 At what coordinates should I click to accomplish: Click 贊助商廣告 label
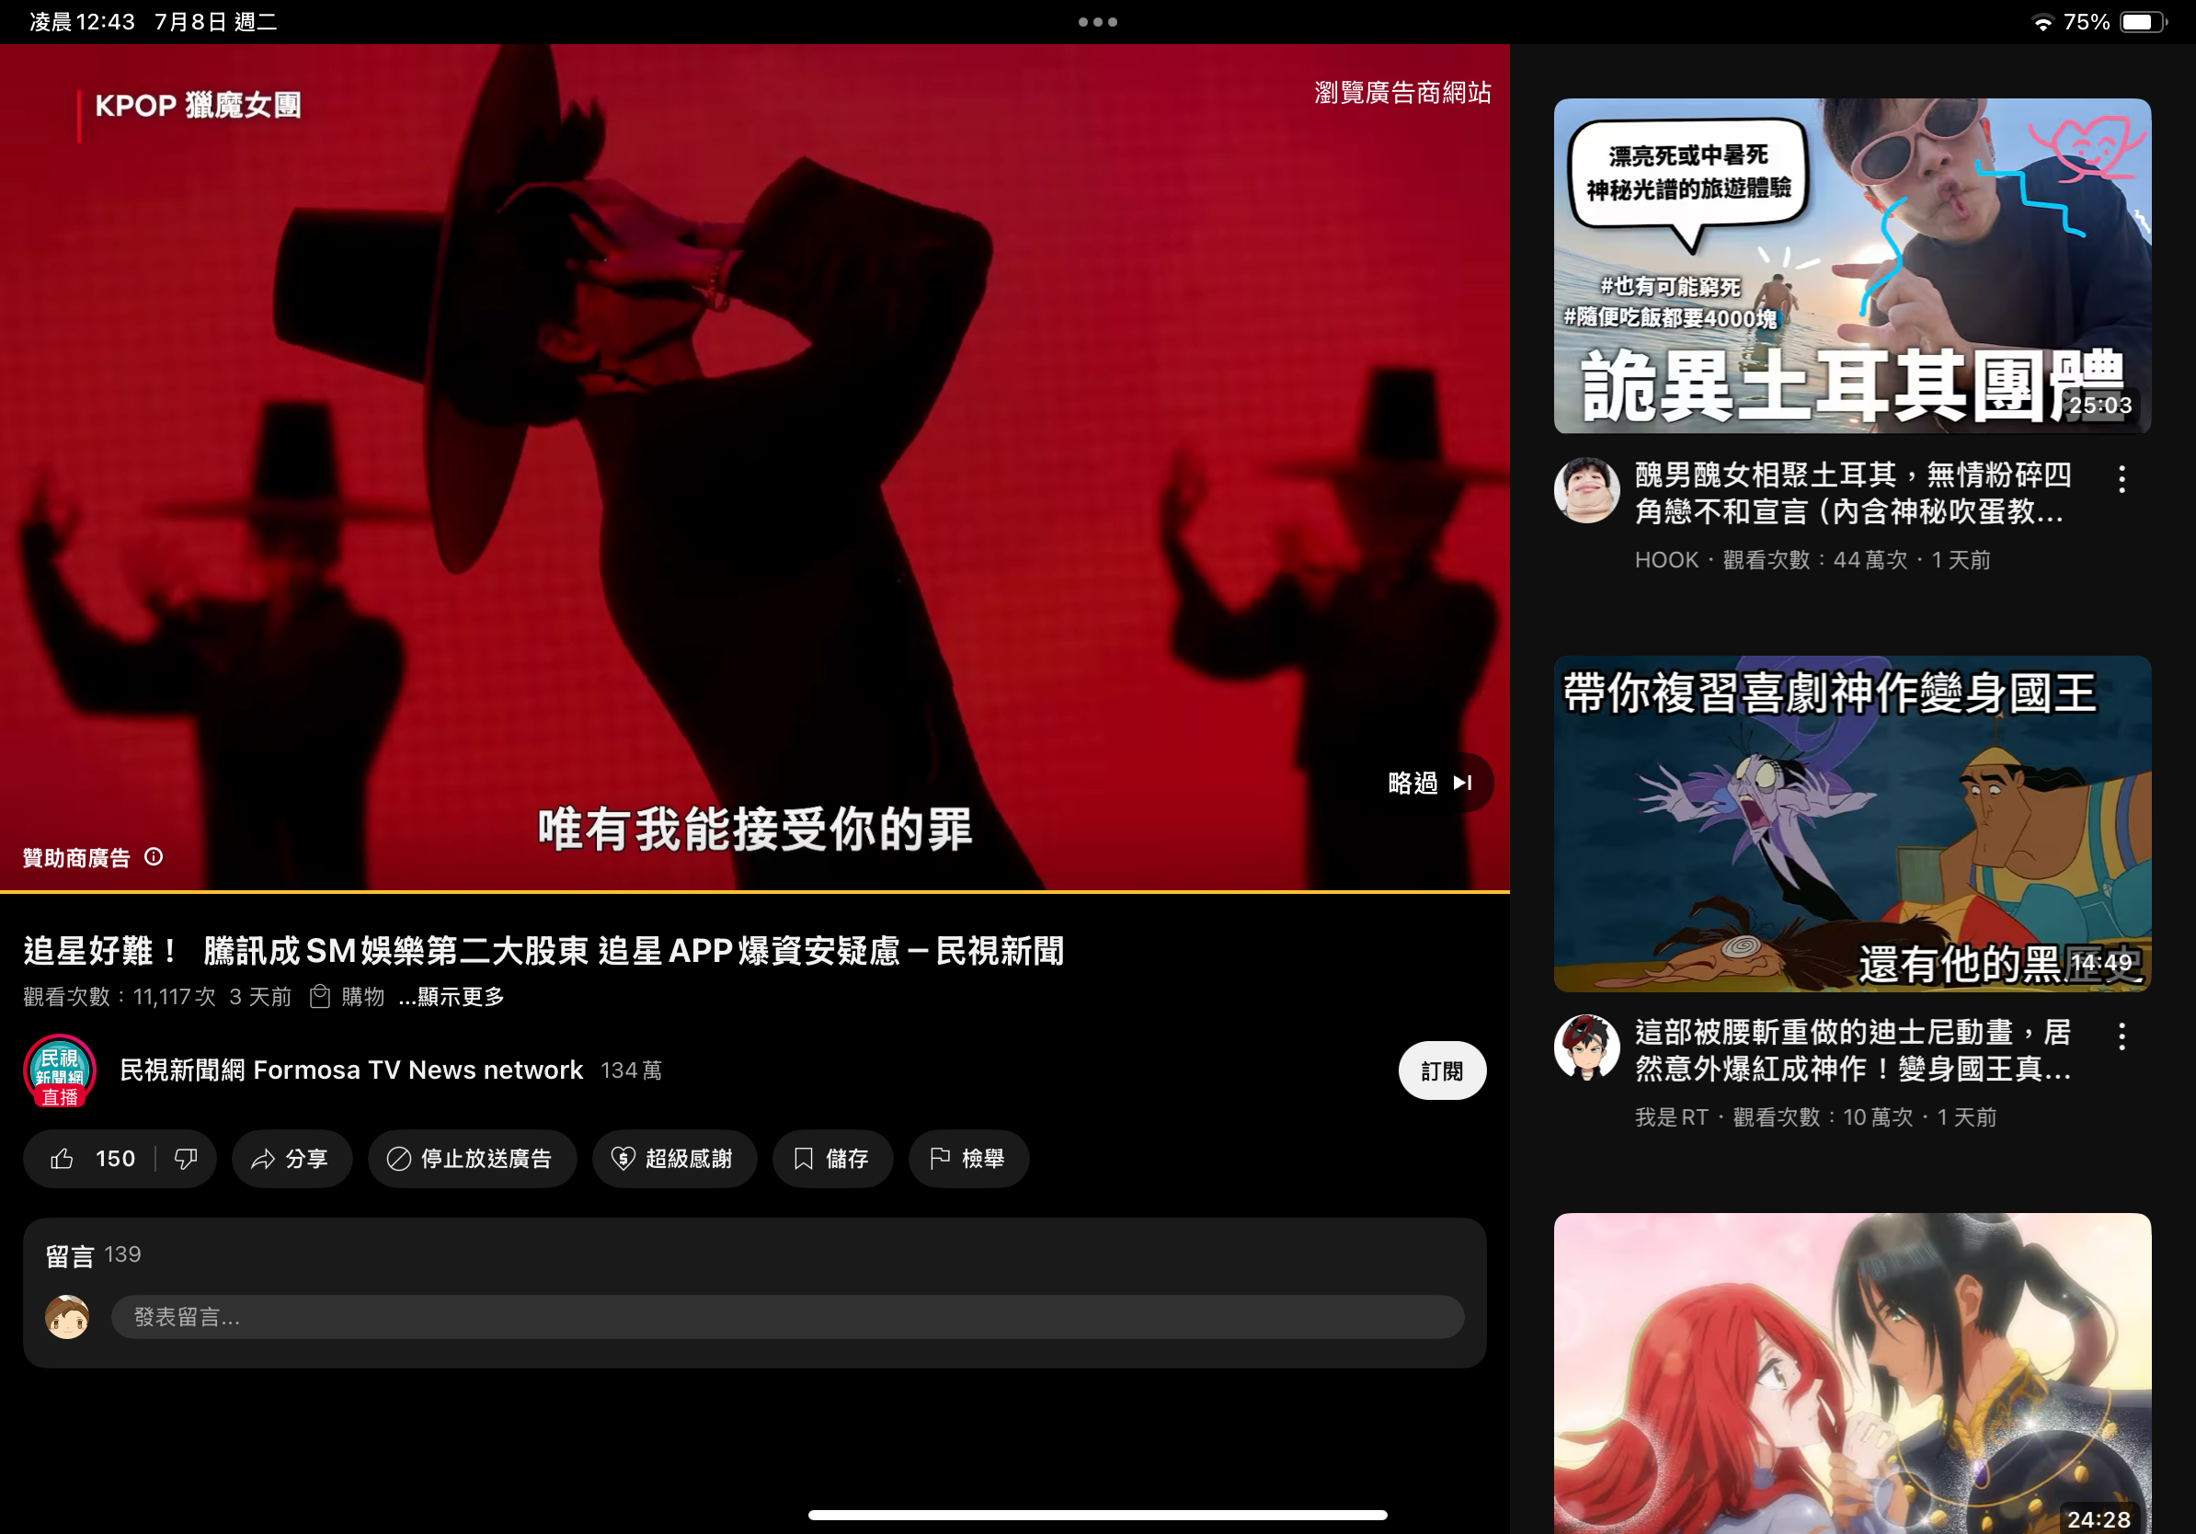pos(76,858)
